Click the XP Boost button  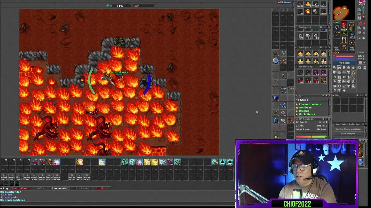285,2
